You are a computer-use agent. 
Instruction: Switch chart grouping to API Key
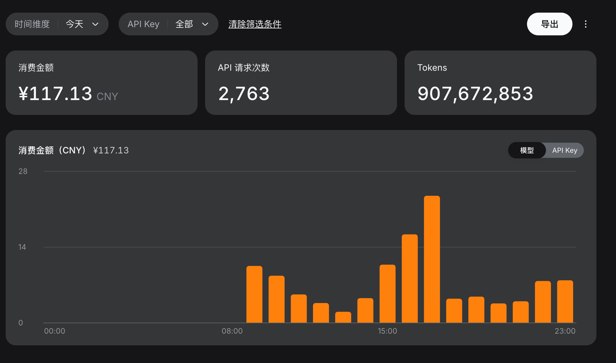coord(565,150)
